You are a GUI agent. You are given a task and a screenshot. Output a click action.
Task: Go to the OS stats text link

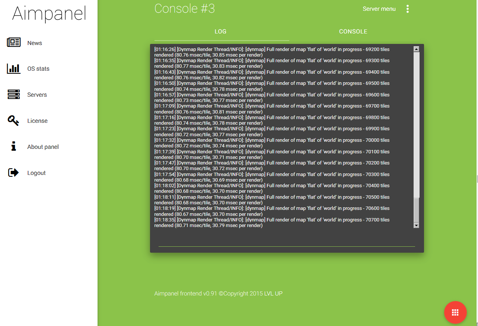tap(38, 69)
